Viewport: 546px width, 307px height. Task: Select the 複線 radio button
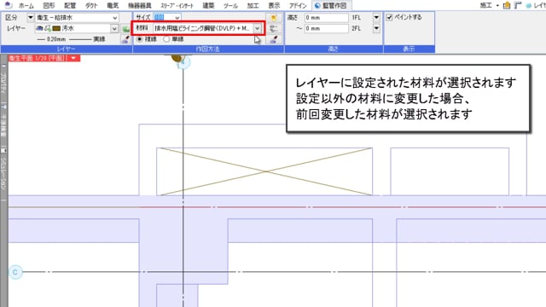pyautogui.click(x=140, y=39)
